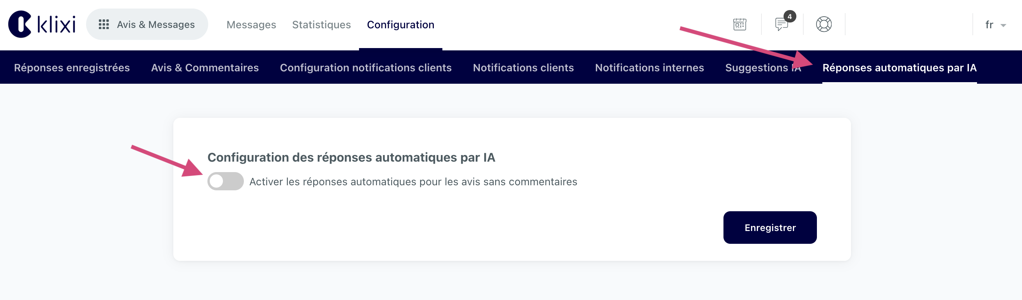
Task: Open the chat messages icon
Action: tap(781, 24)
